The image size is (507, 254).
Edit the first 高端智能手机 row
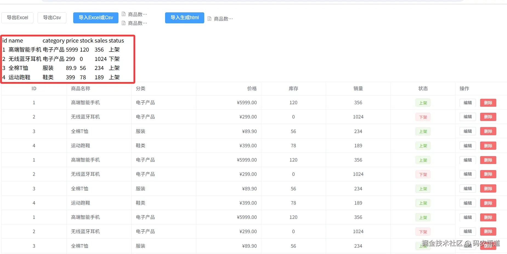coord(468,103)
